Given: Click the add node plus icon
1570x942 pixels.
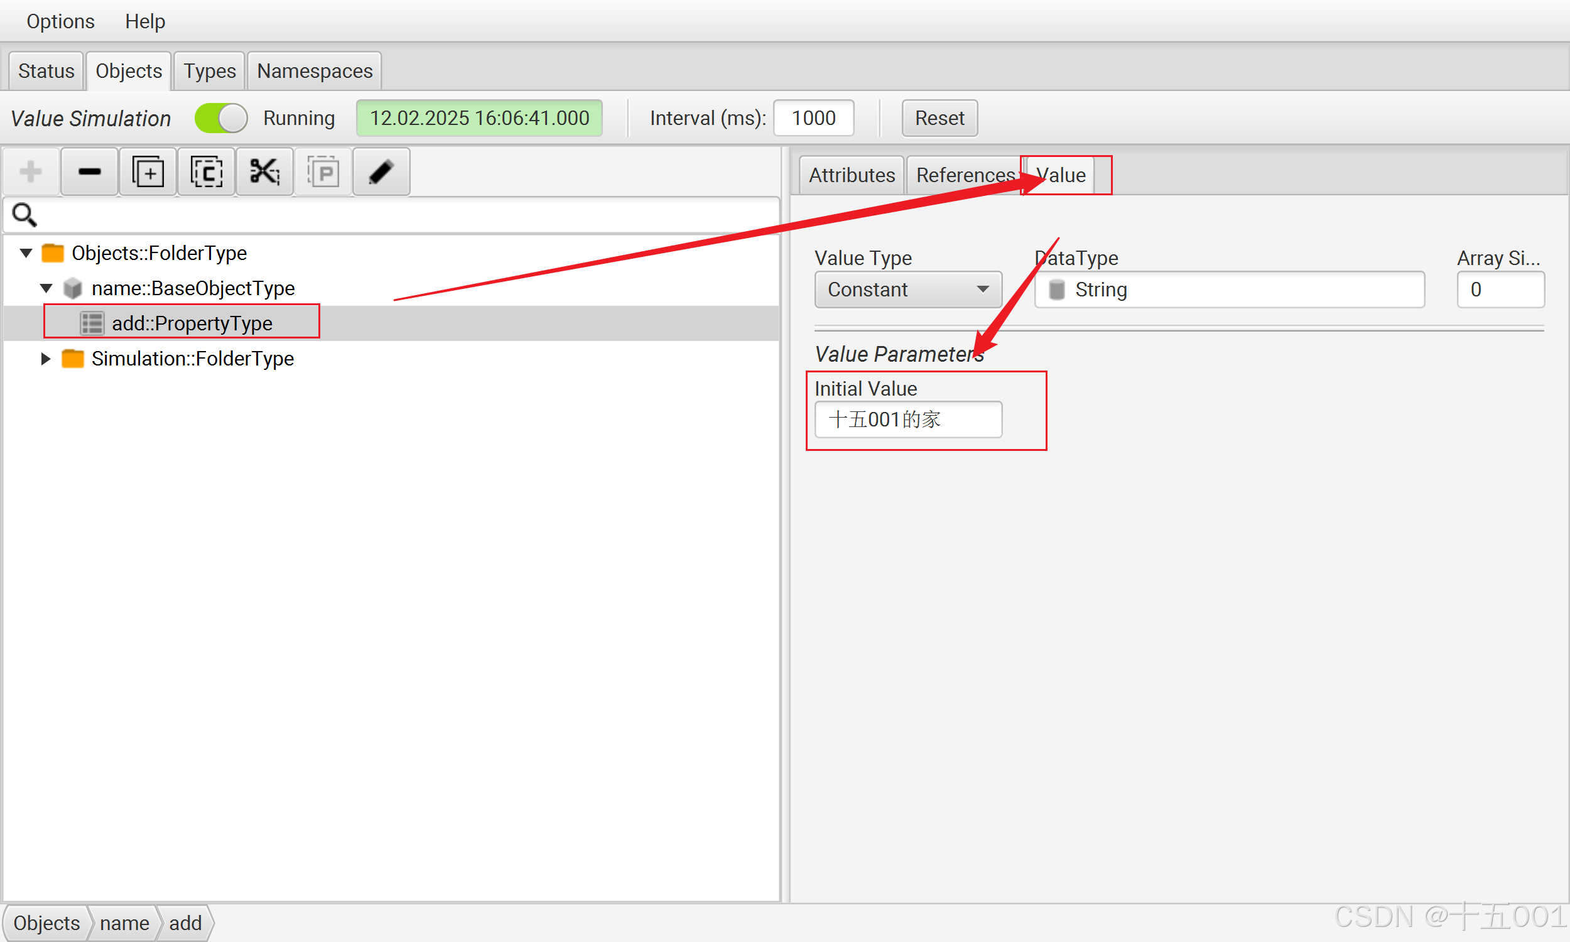Looking at the screenshot, I should pos(31,172).
